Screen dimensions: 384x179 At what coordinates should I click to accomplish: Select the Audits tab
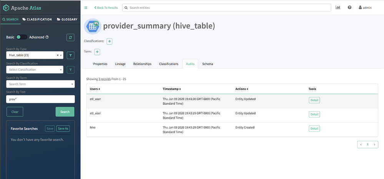point(190,64)
